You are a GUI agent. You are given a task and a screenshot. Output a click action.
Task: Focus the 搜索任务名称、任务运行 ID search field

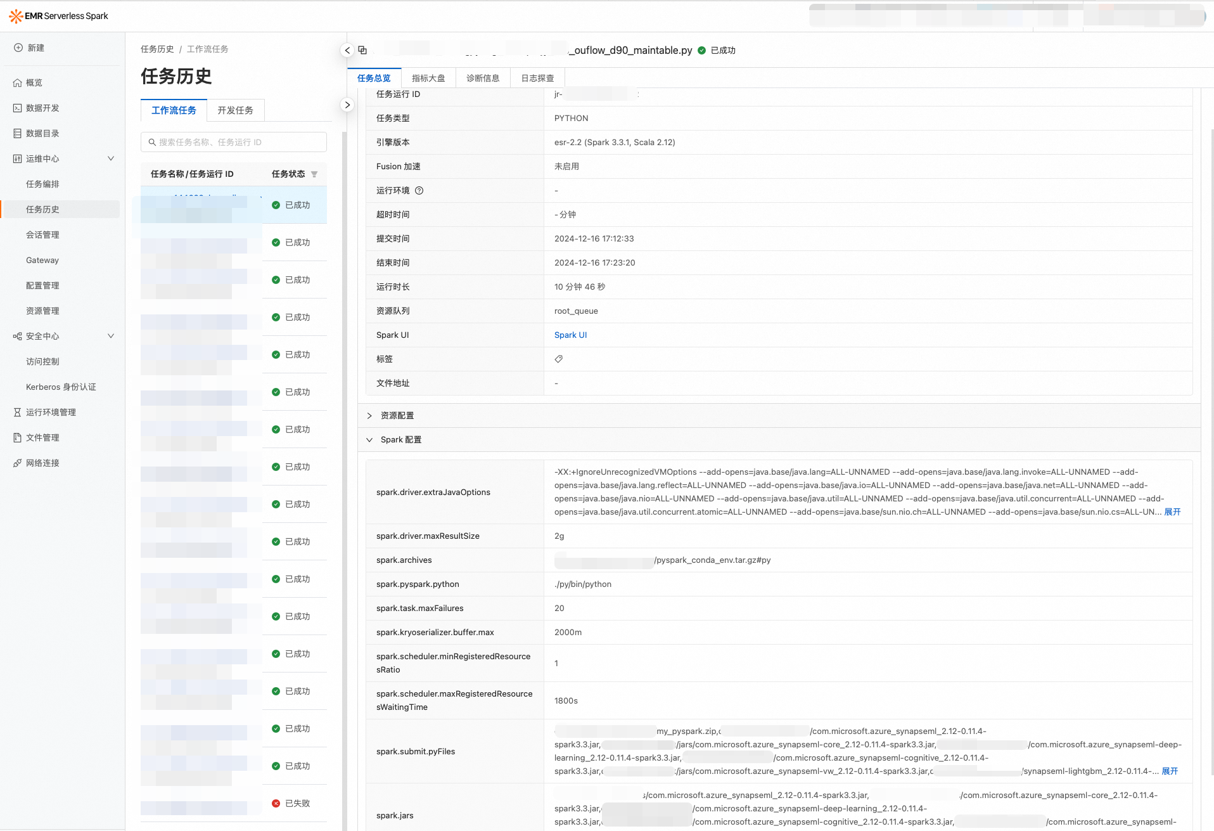tap(234, 143)
